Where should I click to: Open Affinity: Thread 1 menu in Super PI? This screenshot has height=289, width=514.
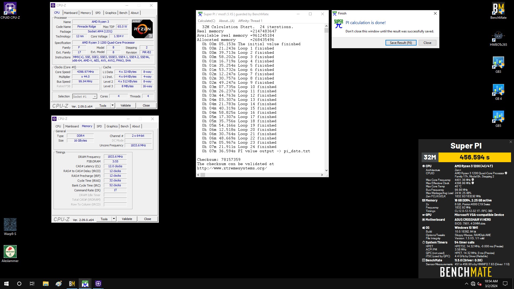(x=250, y=21)
